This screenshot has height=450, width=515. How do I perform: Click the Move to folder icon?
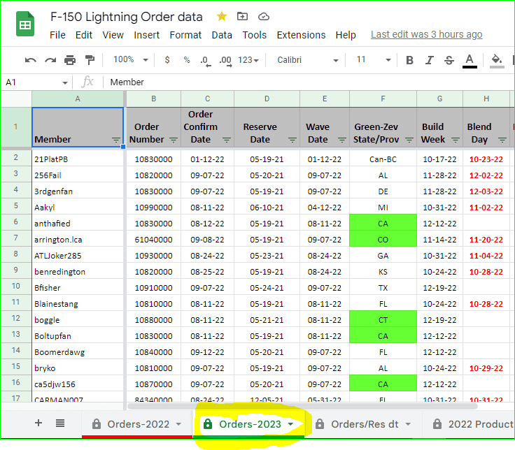pyautogui.click(x=242, y=16)
